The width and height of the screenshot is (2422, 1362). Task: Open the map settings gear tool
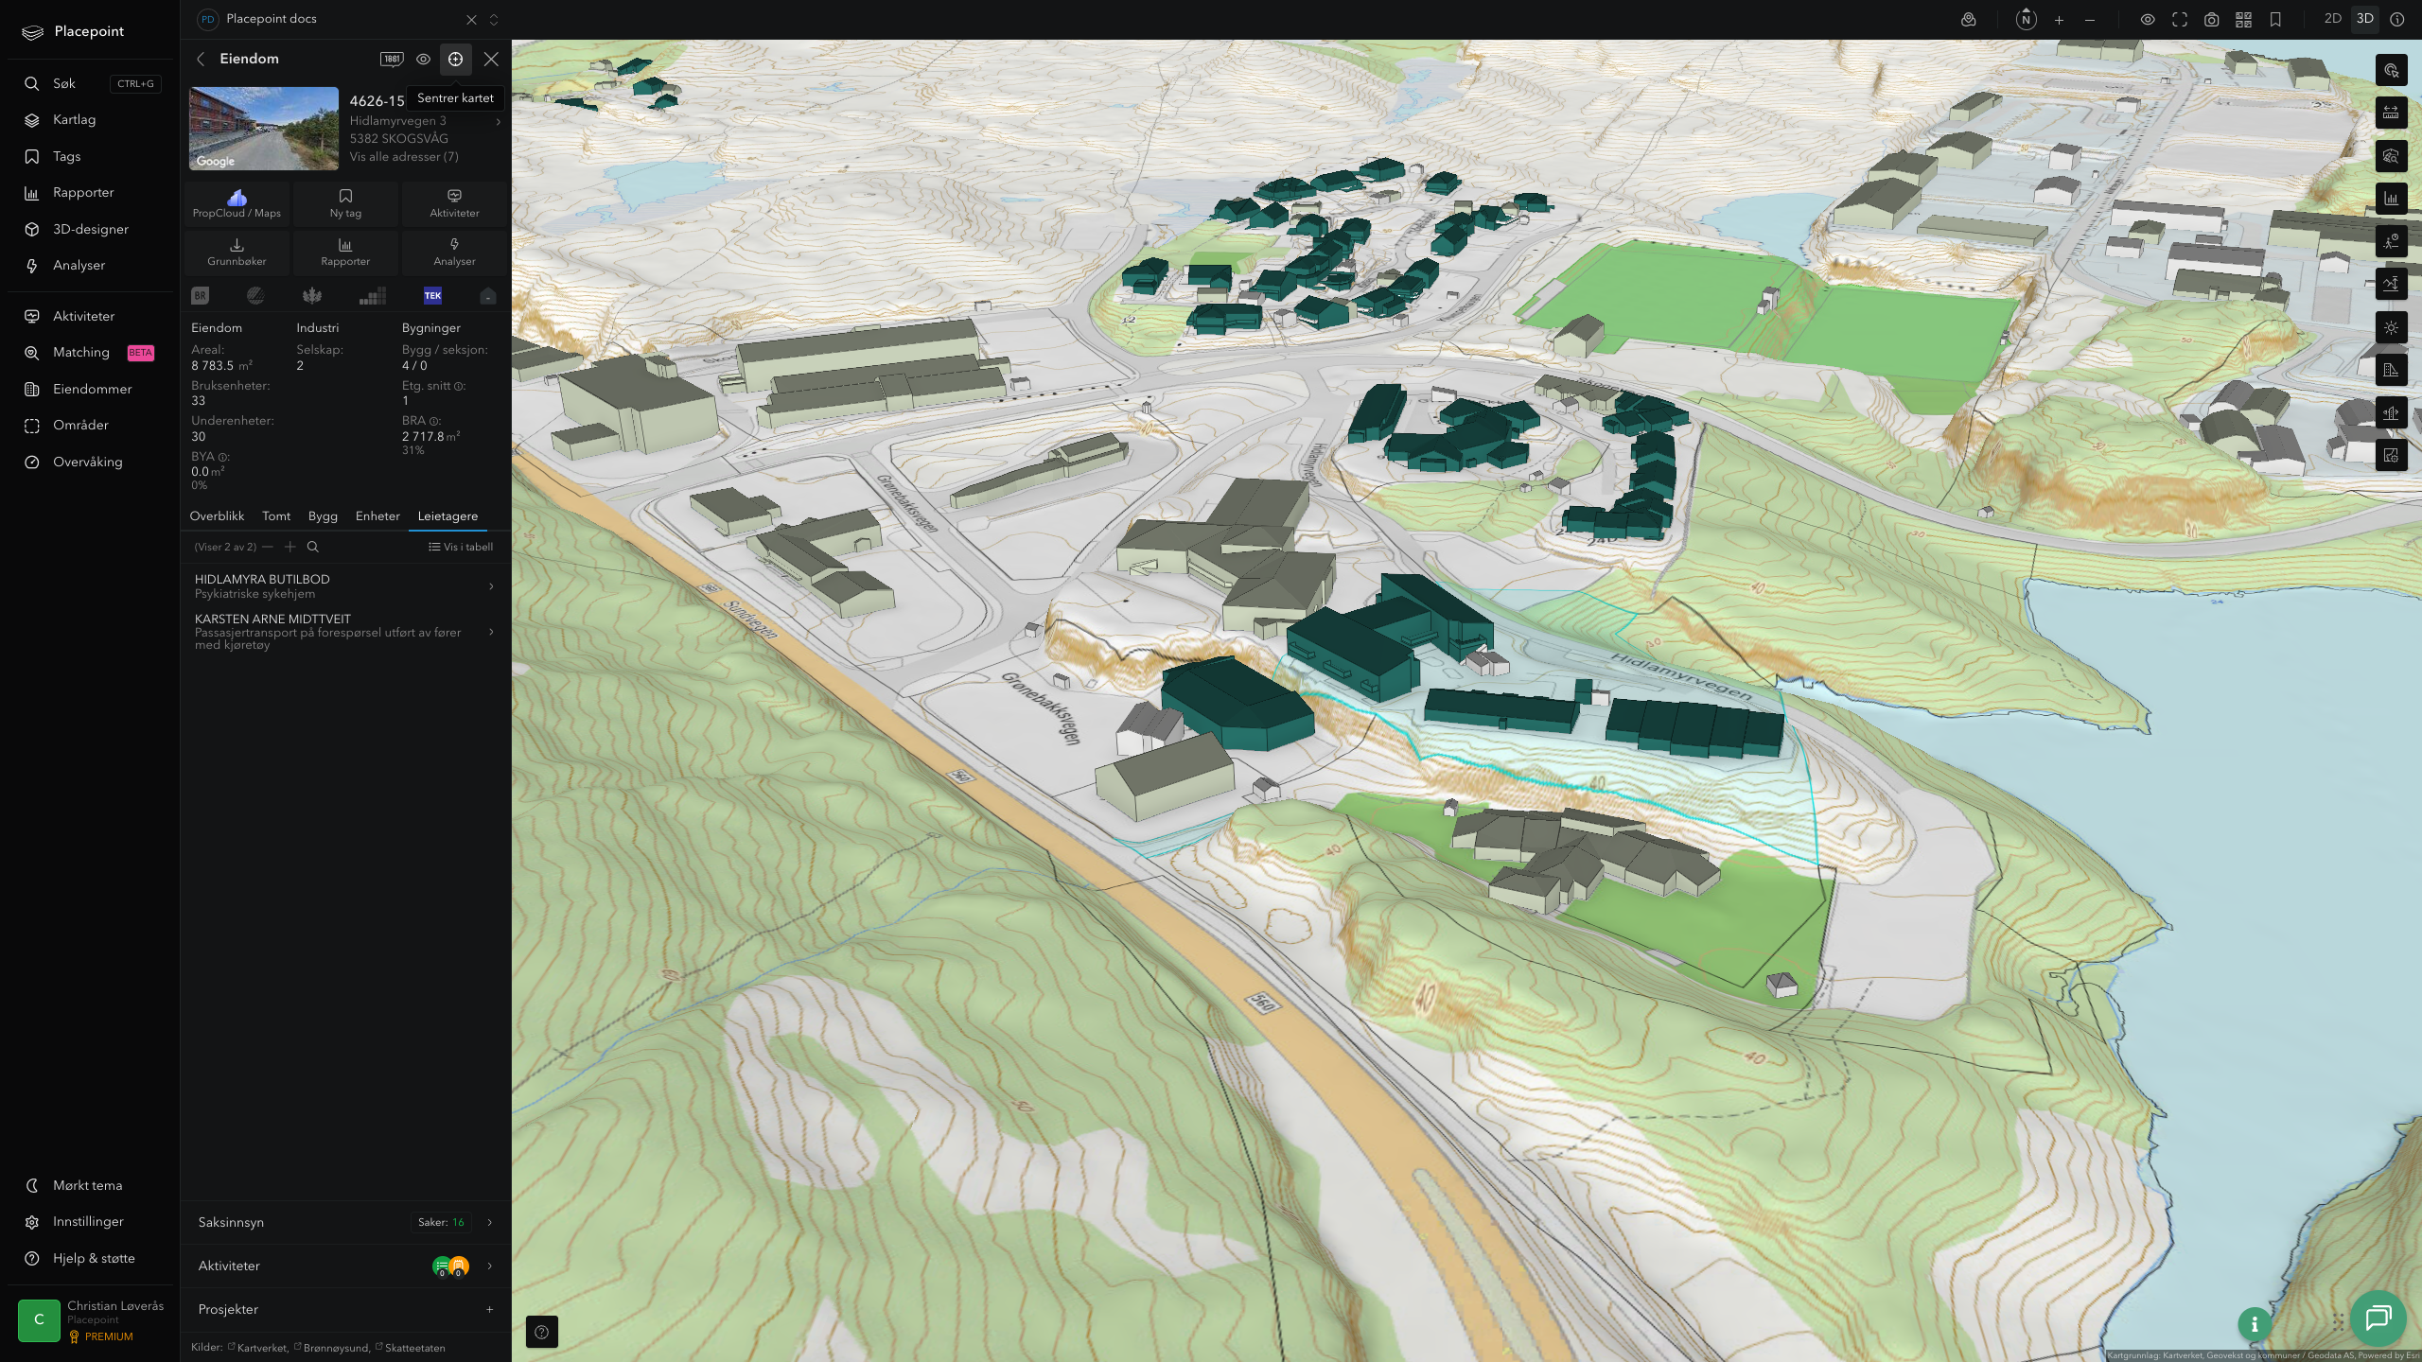(2392, 455)
